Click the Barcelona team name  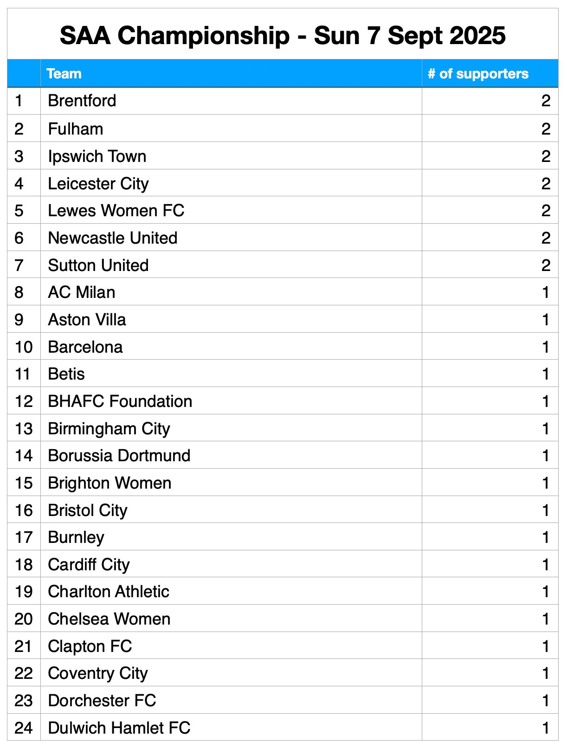coord(85,347)
